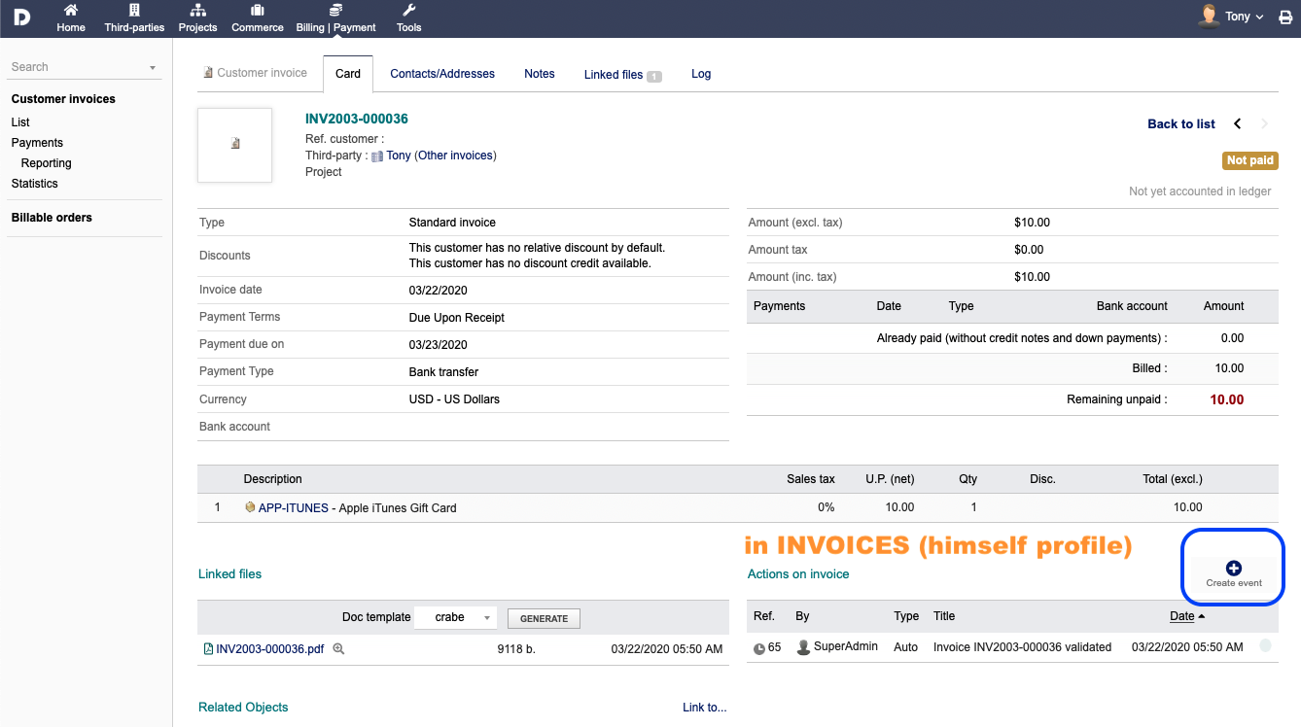Open the Home module icon
The width and height of the screenshot is (1301, 727).
[71, 11]
